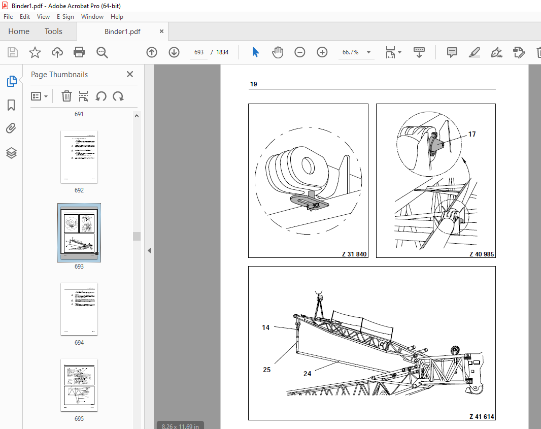The height and width of the screenshot is (429, 541).
Task: Open the Fill and Sign pen tool
Action: click(496, 52)
